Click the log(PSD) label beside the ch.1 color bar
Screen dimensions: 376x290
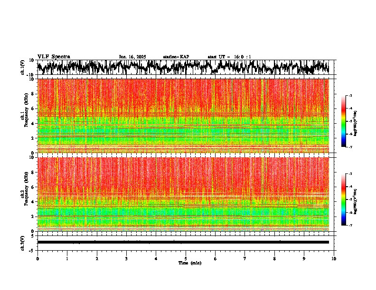(356, 123)
